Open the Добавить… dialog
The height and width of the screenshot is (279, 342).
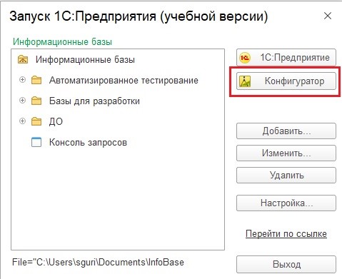(286, 131)
